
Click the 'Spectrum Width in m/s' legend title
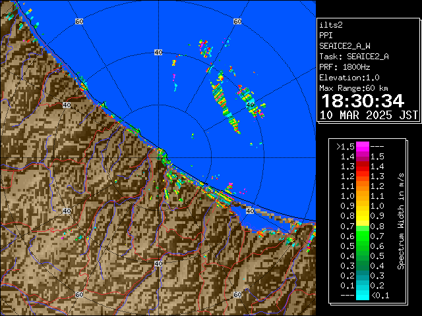click(x=401, y=221)
